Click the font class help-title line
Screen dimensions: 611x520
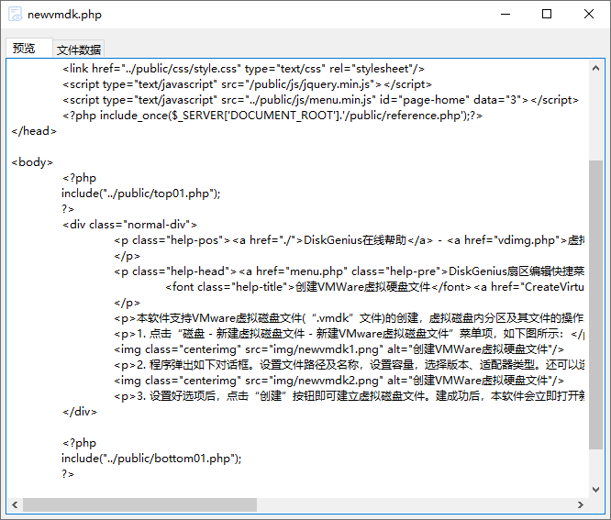point(375,287)
